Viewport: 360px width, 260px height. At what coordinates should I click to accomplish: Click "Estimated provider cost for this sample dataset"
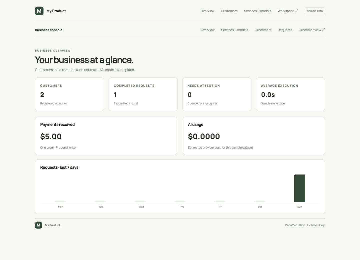point(220,148)
